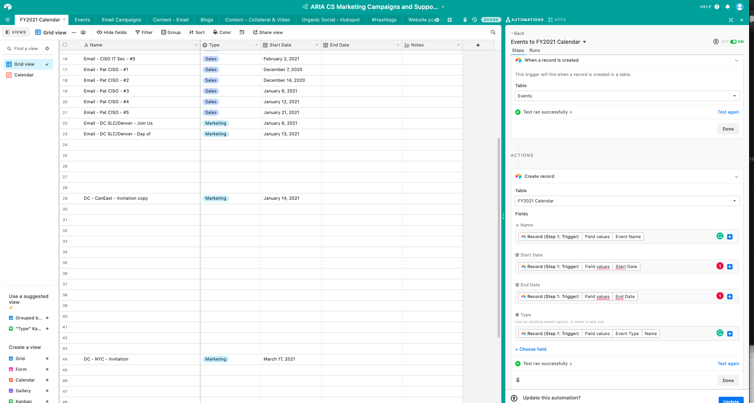Click the SHARE button
The height and width of the screenshot is (403, 754).
coord(491,20)
